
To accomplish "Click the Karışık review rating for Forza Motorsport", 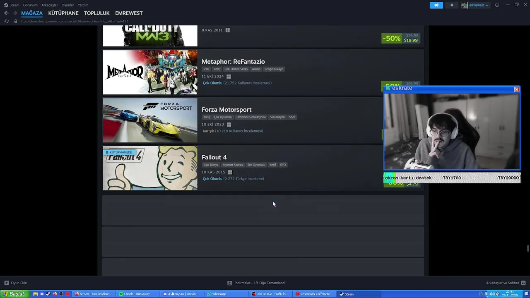I will (208, 131).
